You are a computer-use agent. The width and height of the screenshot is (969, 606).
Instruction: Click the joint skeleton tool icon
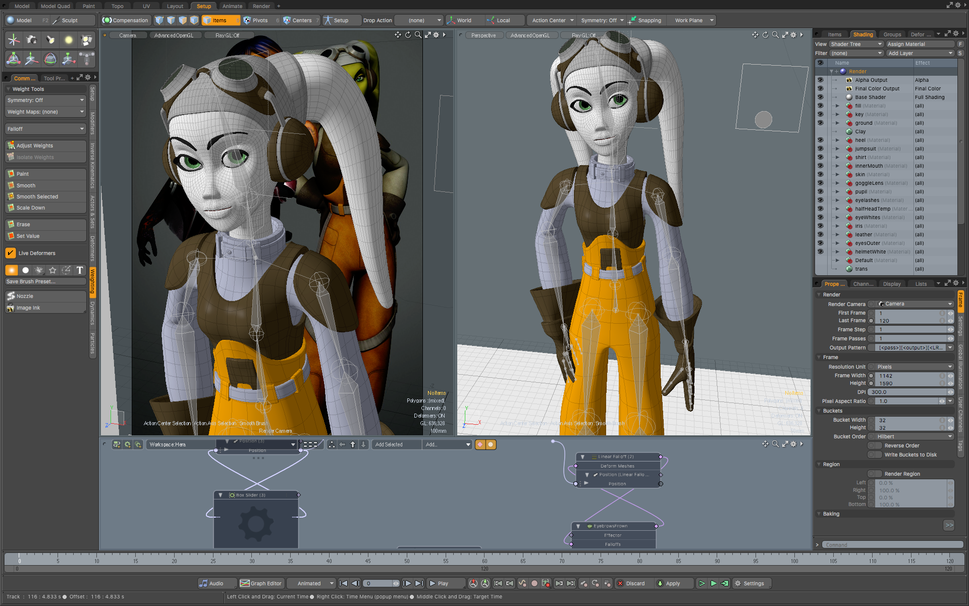click(x=87, y=59)
